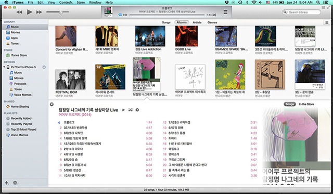This screenshot has height=194, width=333.
Task: Click the Wi-Fi status icon in menu bar
Action: (x=254, y=2)
